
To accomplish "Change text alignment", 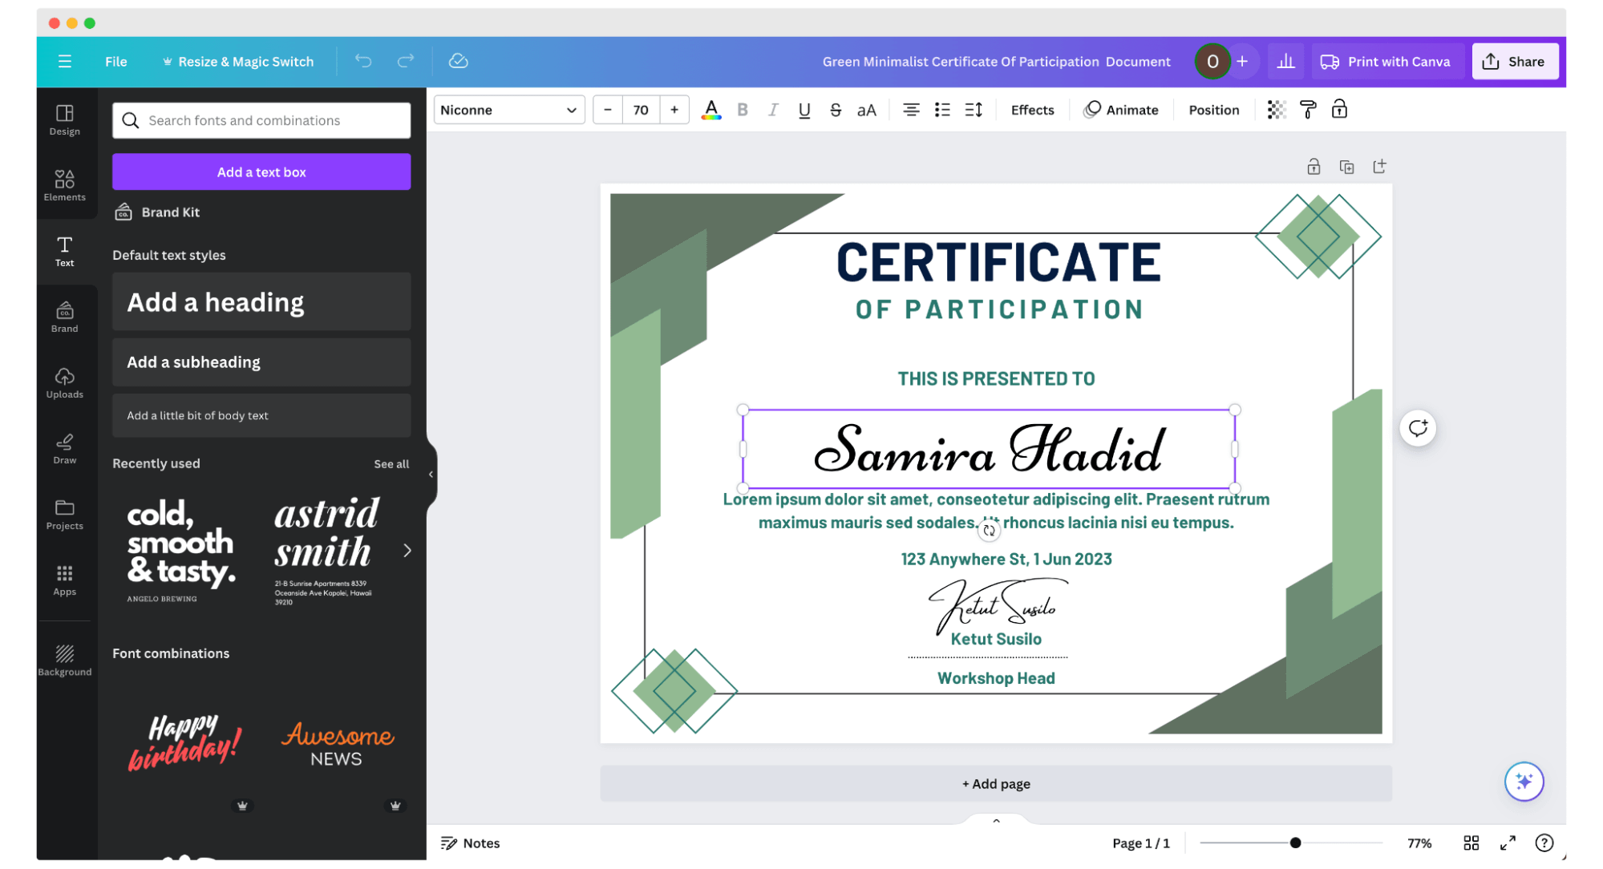I will 911,110.
